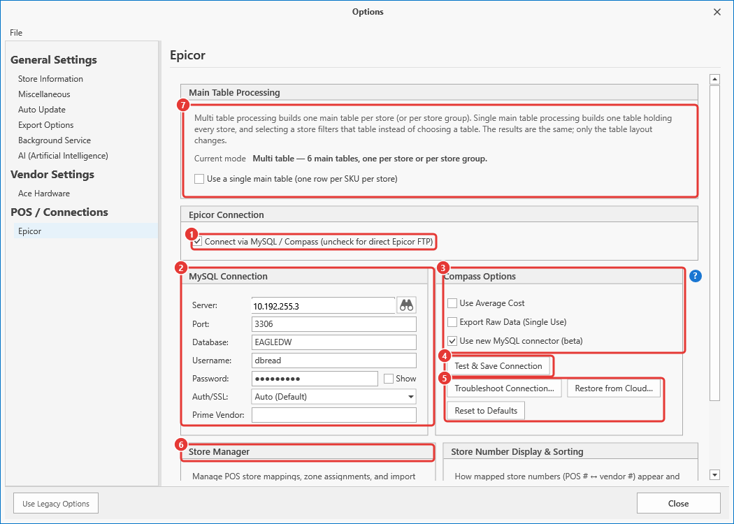Click the empty Prime Vendor field
Viewport: 734px width, 524px height.
pyautogui.click(x=333, y=415)
